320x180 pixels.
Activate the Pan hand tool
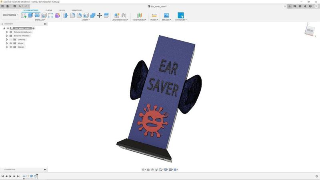pos(152,170)
